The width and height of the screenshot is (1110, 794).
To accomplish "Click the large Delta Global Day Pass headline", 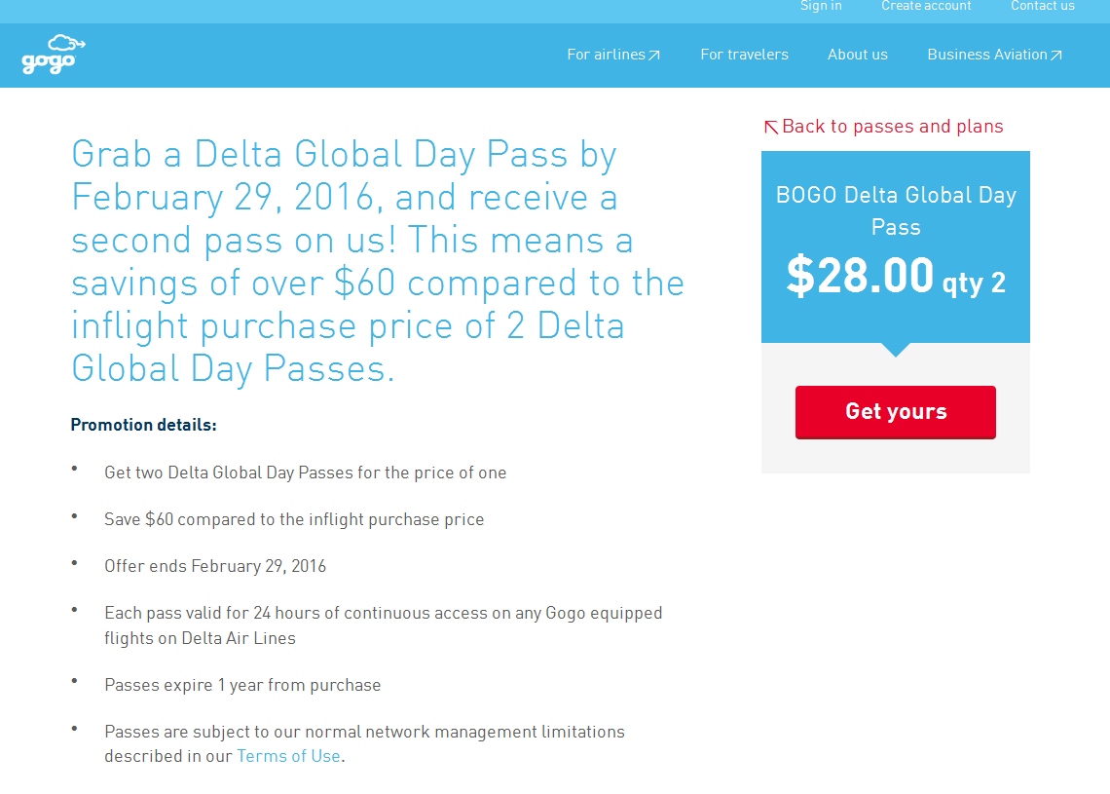I will tap(378, 261).
